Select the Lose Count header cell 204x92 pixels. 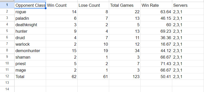point(93,5)
